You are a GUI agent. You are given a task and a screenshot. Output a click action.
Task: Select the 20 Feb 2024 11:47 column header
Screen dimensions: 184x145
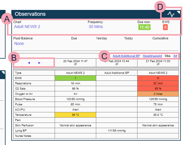click(75, 63)
